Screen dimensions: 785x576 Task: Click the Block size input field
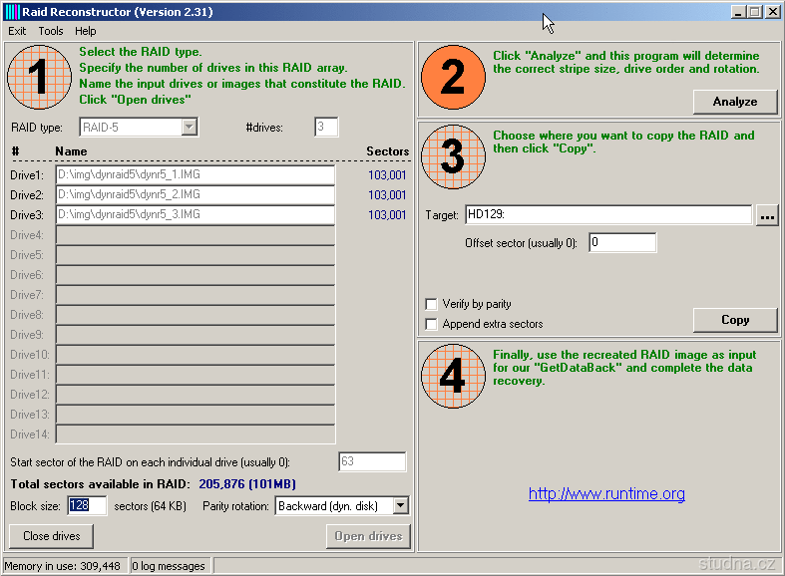point(87,506)
